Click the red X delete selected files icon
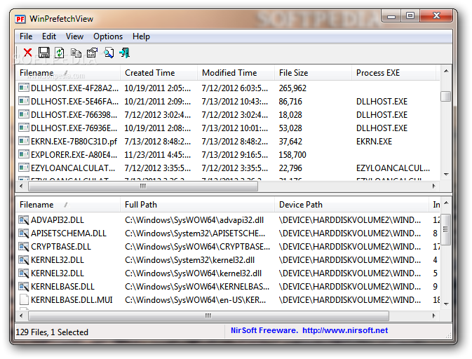 [27, 53]
